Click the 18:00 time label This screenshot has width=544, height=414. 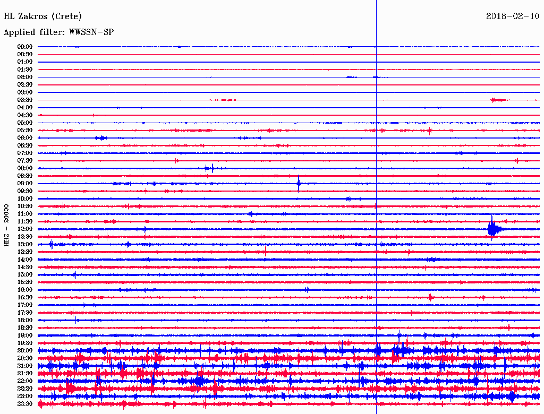[x=25, y=320]
